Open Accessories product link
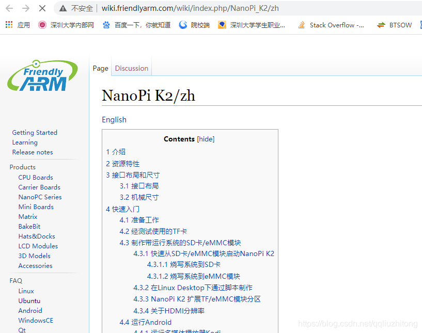 click(x=35, y=266)
